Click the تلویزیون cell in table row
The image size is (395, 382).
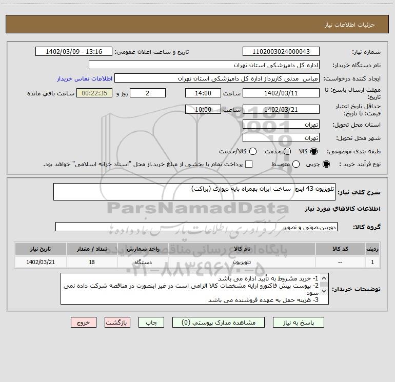242,262
